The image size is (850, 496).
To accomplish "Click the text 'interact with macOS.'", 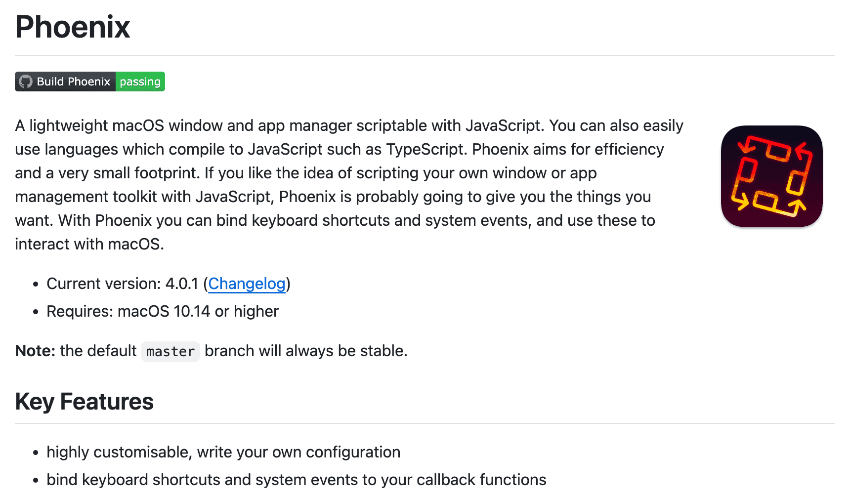I will [89, 244].
